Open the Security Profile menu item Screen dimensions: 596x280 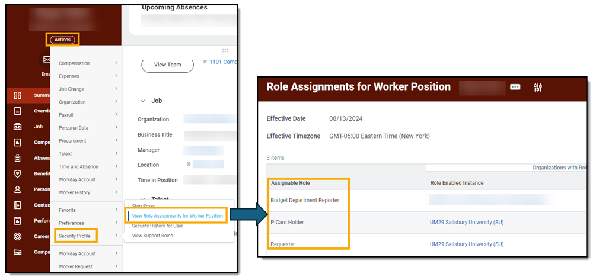[75, 236]
